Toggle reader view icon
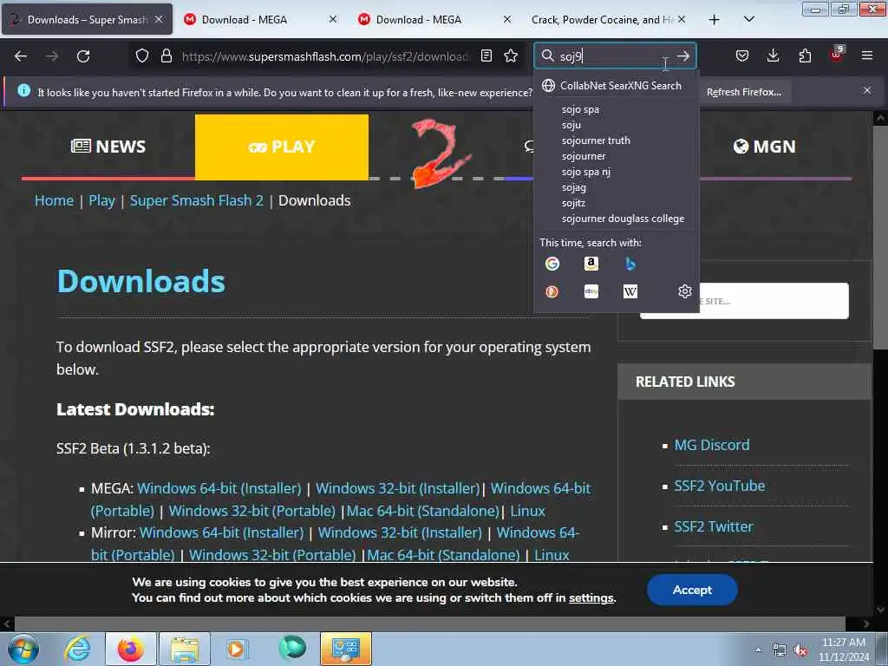The image size is (888, 666). pyautogui.click(x=486, y=56)
